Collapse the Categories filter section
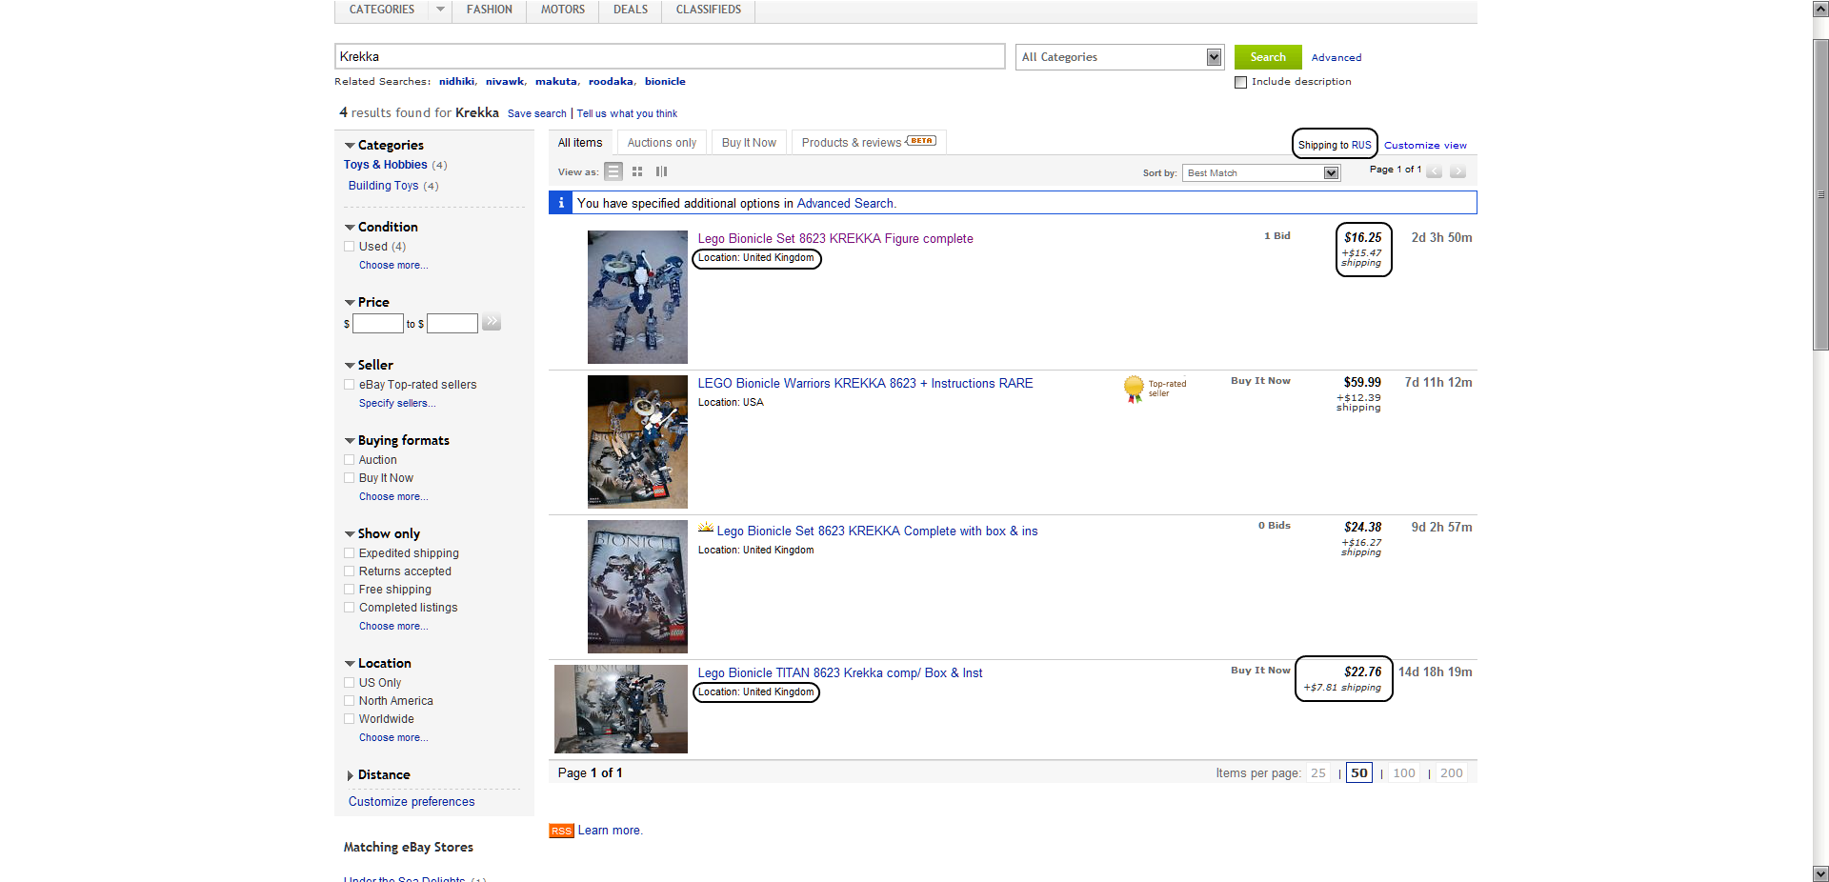 [350, 146]
